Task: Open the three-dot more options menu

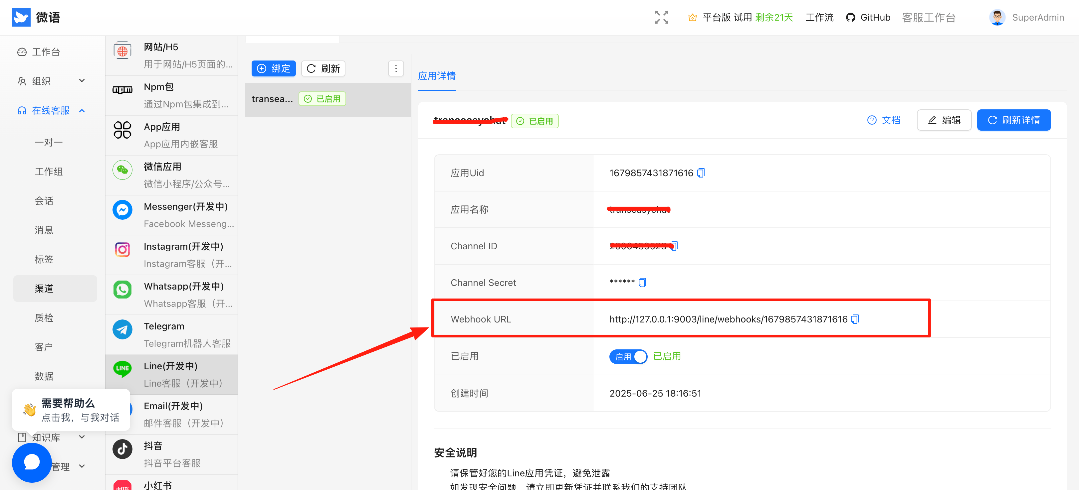Action: [396, 68]
